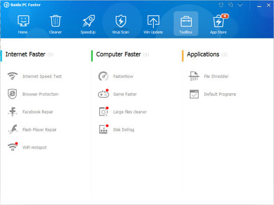The image size is (274, 205).
Task: Open the App Store bag icon
Action: click(218, 21)
